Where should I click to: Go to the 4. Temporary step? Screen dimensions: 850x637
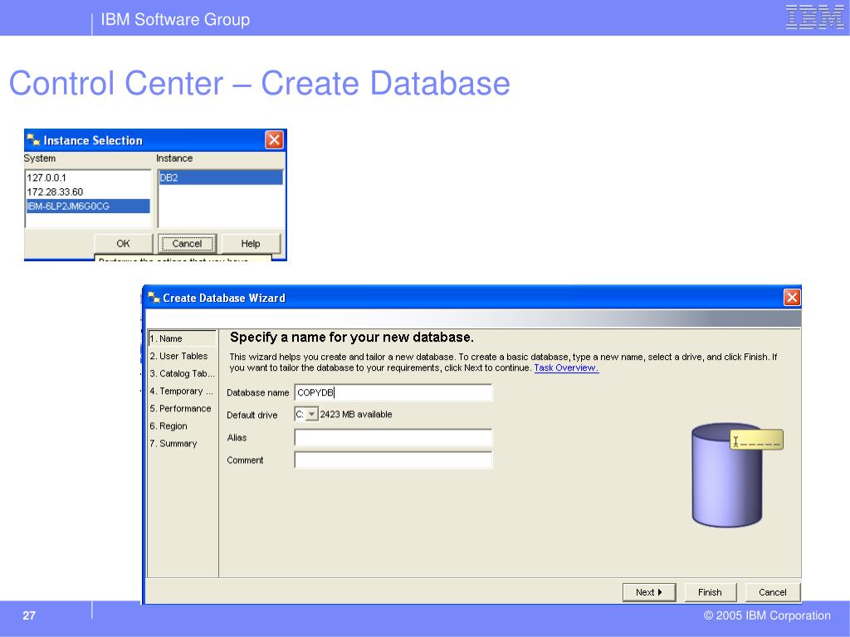[182, 391]
